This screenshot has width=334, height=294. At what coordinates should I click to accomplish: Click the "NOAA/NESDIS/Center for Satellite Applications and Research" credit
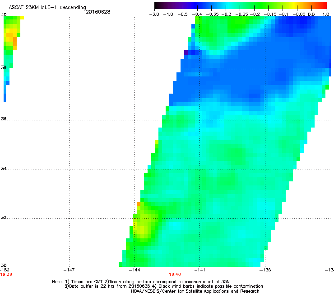[x=195, y=291]
